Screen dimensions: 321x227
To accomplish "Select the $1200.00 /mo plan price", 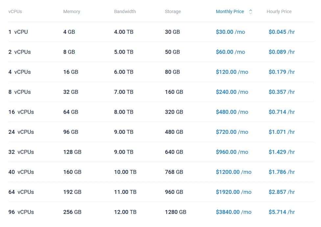I will (x=234, y=172).
